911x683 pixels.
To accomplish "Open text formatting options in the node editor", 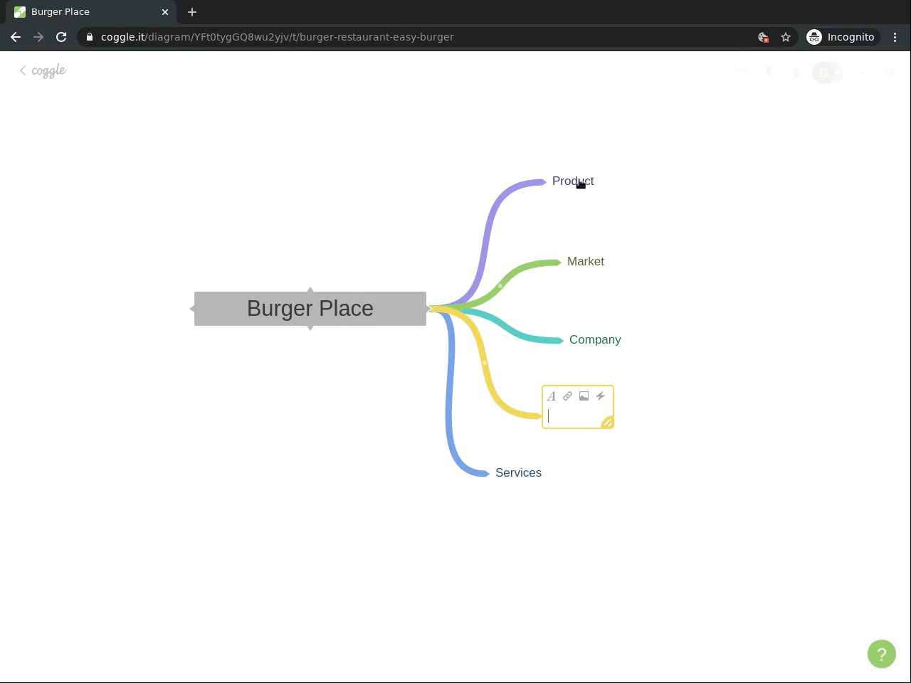I will click(551, 396).
